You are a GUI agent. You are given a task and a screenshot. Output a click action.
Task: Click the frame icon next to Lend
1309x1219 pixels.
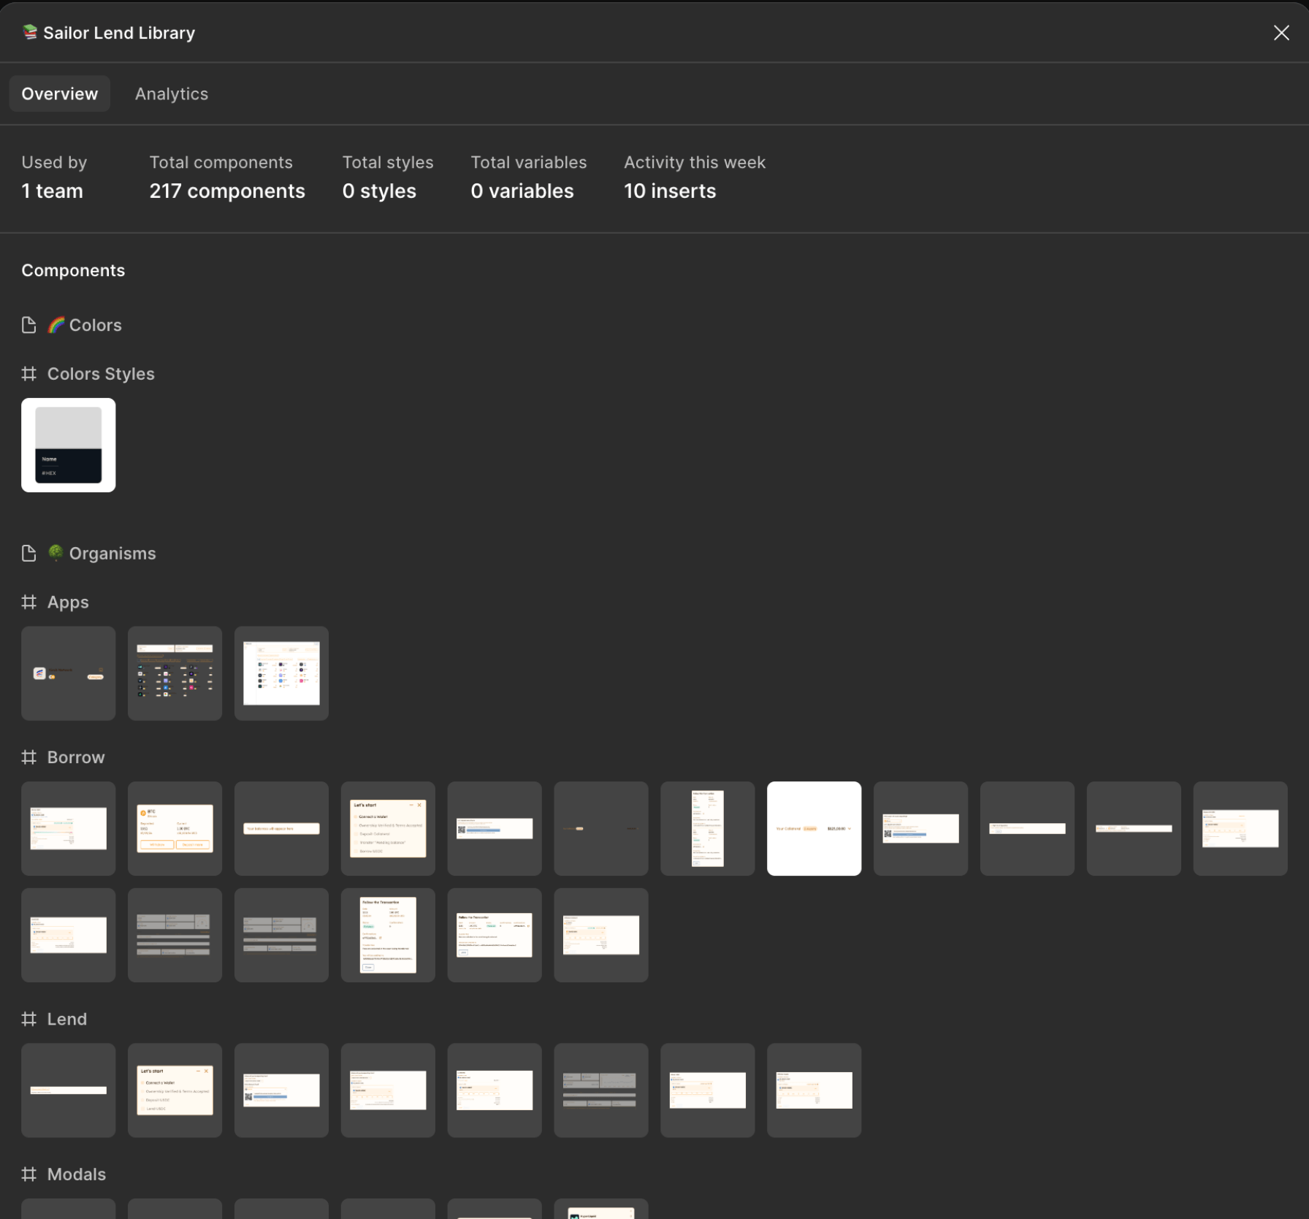coord(29,1019)
